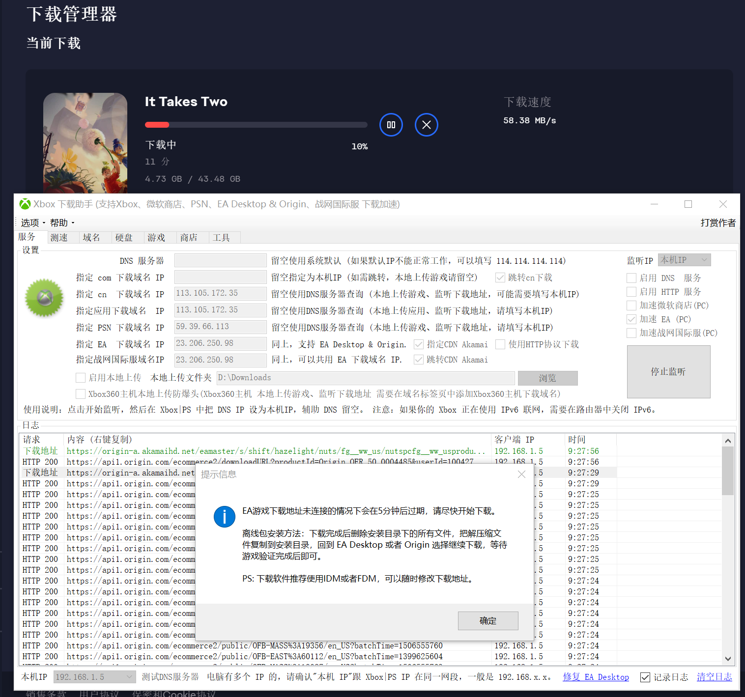
Task: Click the DNS 服务器 input field
Action: click(x=221, y=260)
